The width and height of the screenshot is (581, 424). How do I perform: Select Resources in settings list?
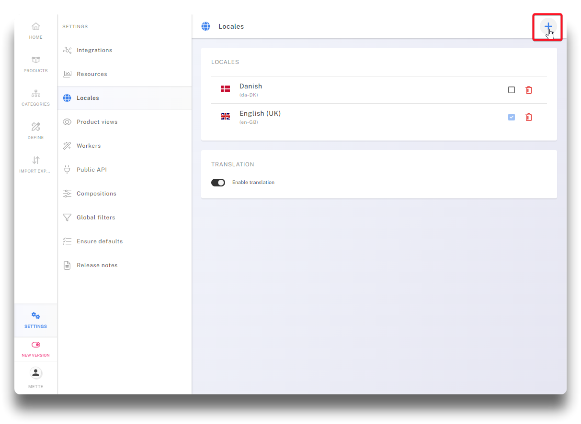click(92, 74)
